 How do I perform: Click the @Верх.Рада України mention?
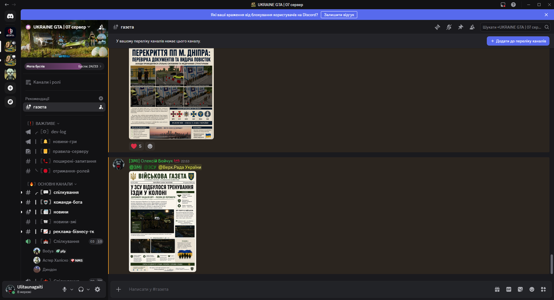coord(180,167)
